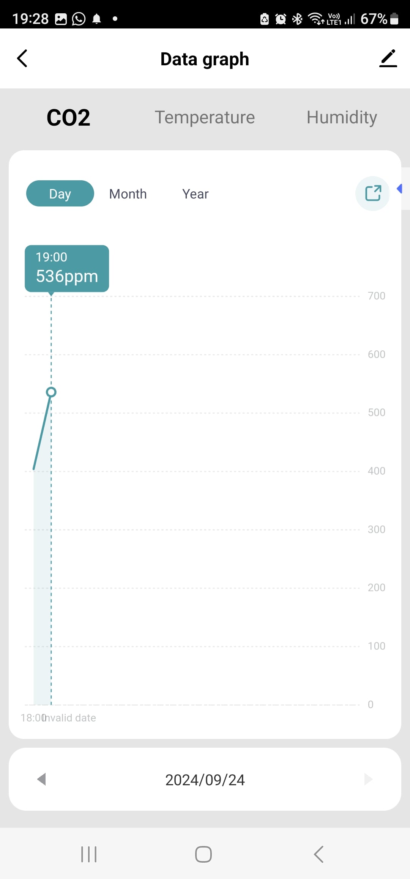Image resolution: width=410 pixels, height=879 pixels.
Task: Open Android recent apps button
Action: (x=89, y=854)
